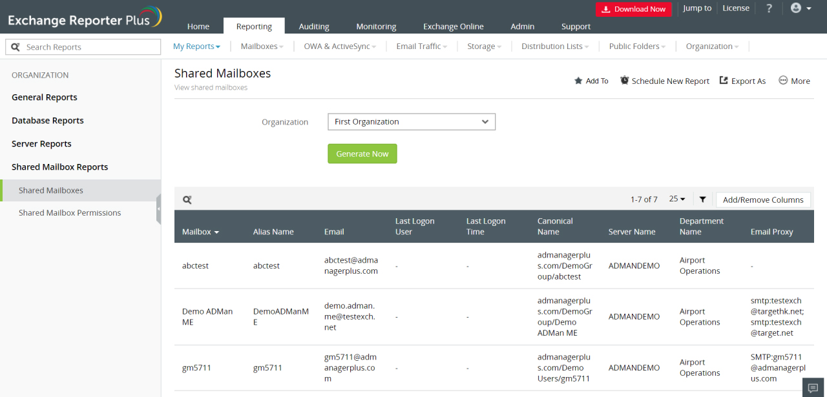Switch to the Auditing tab

click(314, 26)
